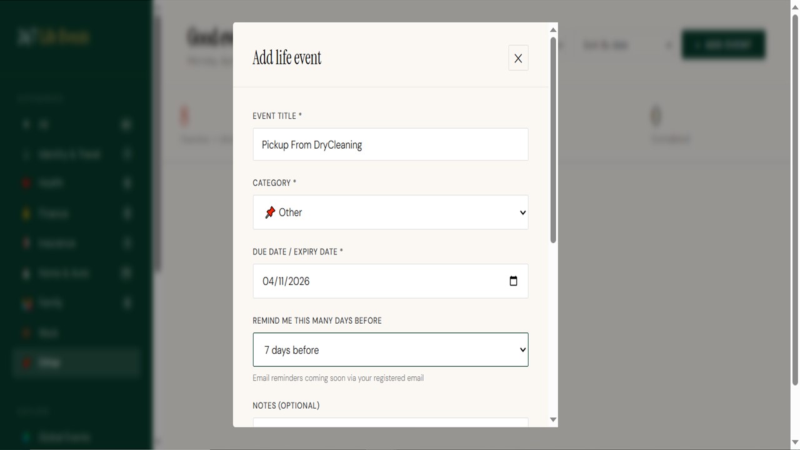The image size is (800, 450).
Task: Click the Life Events logo in sidebar
Action: 54,37
